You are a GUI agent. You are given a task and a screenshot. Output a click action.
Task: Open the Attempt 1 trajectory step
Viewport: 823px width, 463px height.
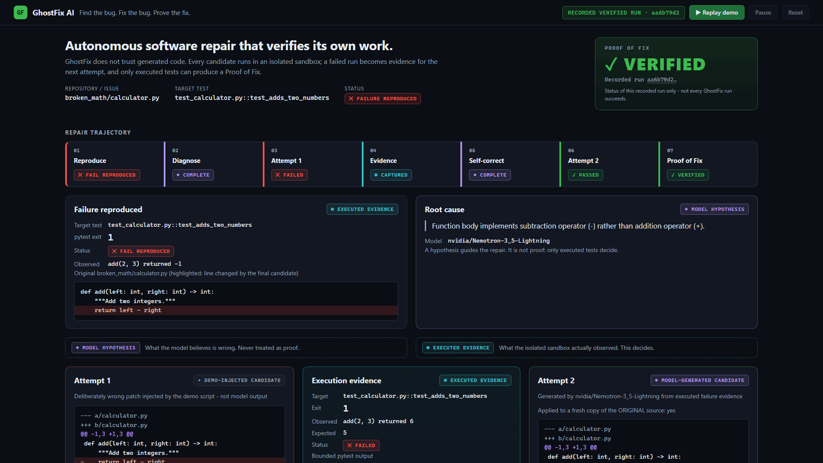click(312, 164)
